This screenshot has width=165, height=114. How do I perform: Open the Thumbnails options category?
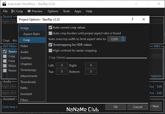[28, 82]
